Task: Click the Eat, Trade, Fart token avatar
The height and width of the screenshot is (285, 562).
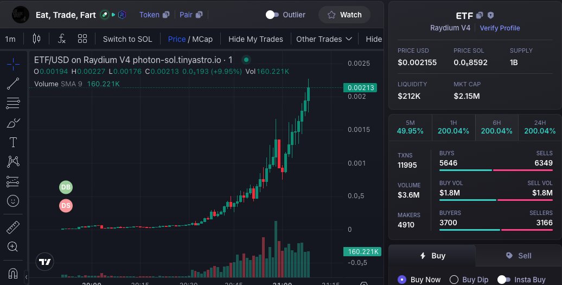Action: point(21,15)
